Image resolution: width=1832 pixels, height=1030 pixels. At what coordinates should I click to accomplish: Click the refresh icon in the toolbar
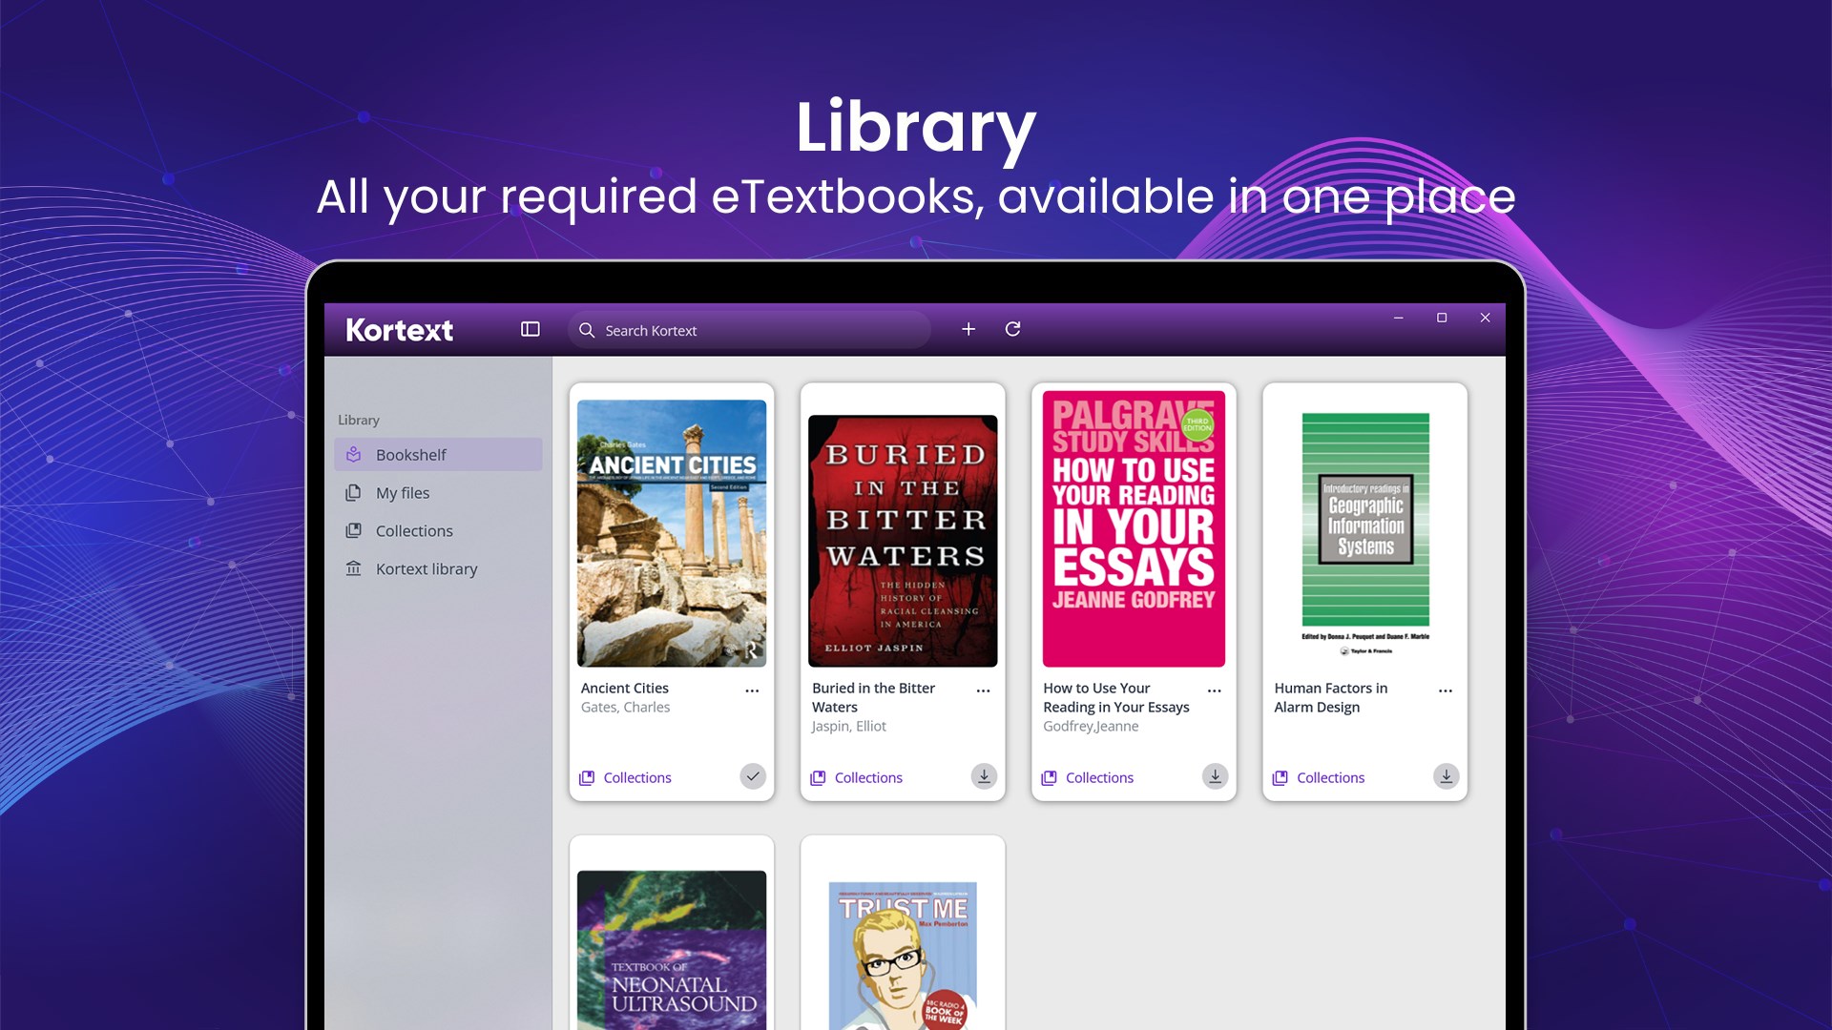point(1013,329)
